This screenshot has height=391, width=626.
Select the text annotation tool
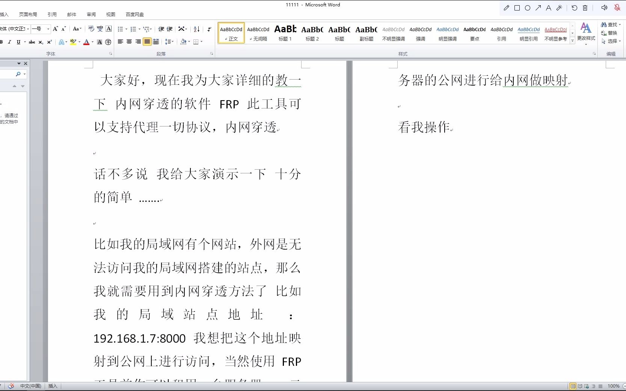click(549, 8)
